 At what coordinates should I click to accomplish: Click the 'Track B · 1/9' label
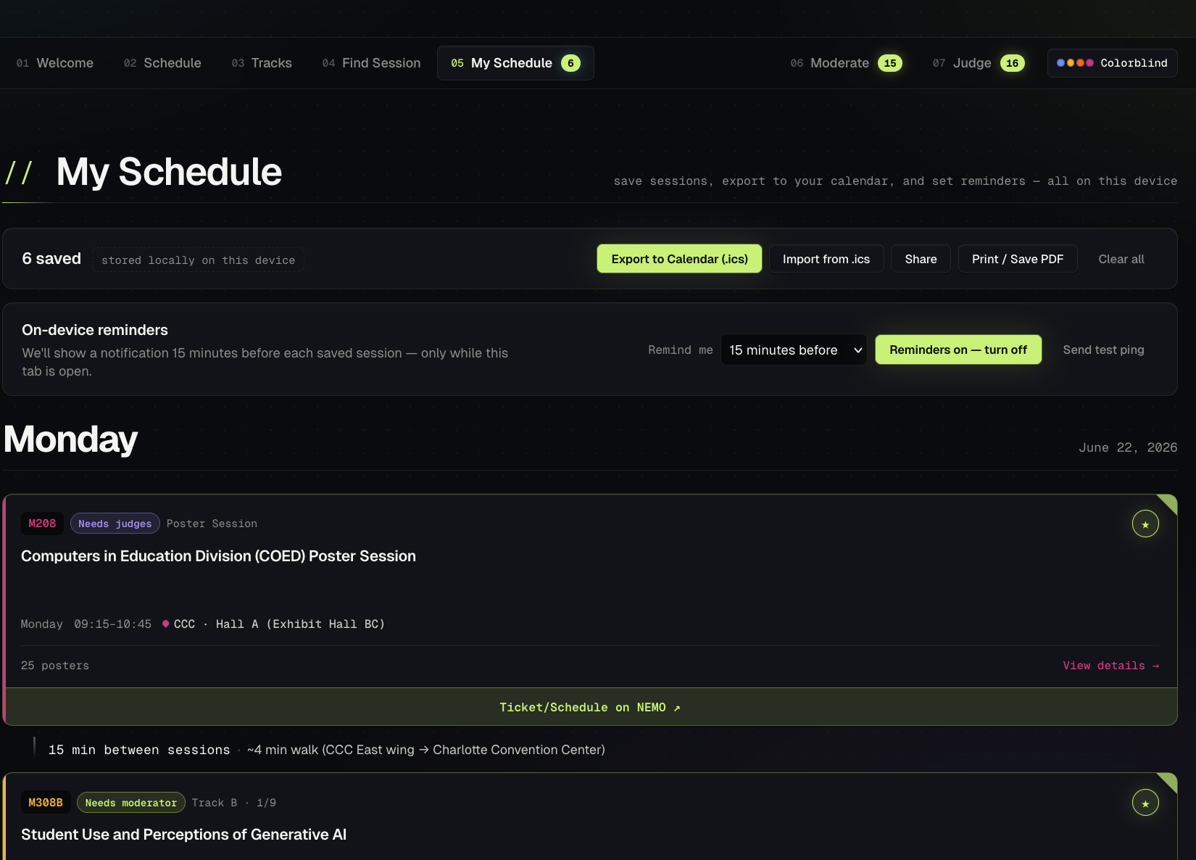[234, 803]
